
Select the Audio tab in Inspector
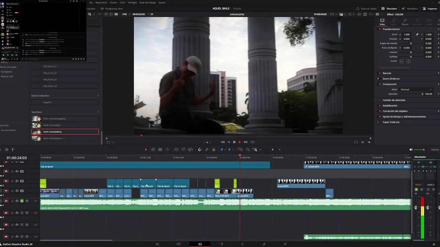pos(394,22)
